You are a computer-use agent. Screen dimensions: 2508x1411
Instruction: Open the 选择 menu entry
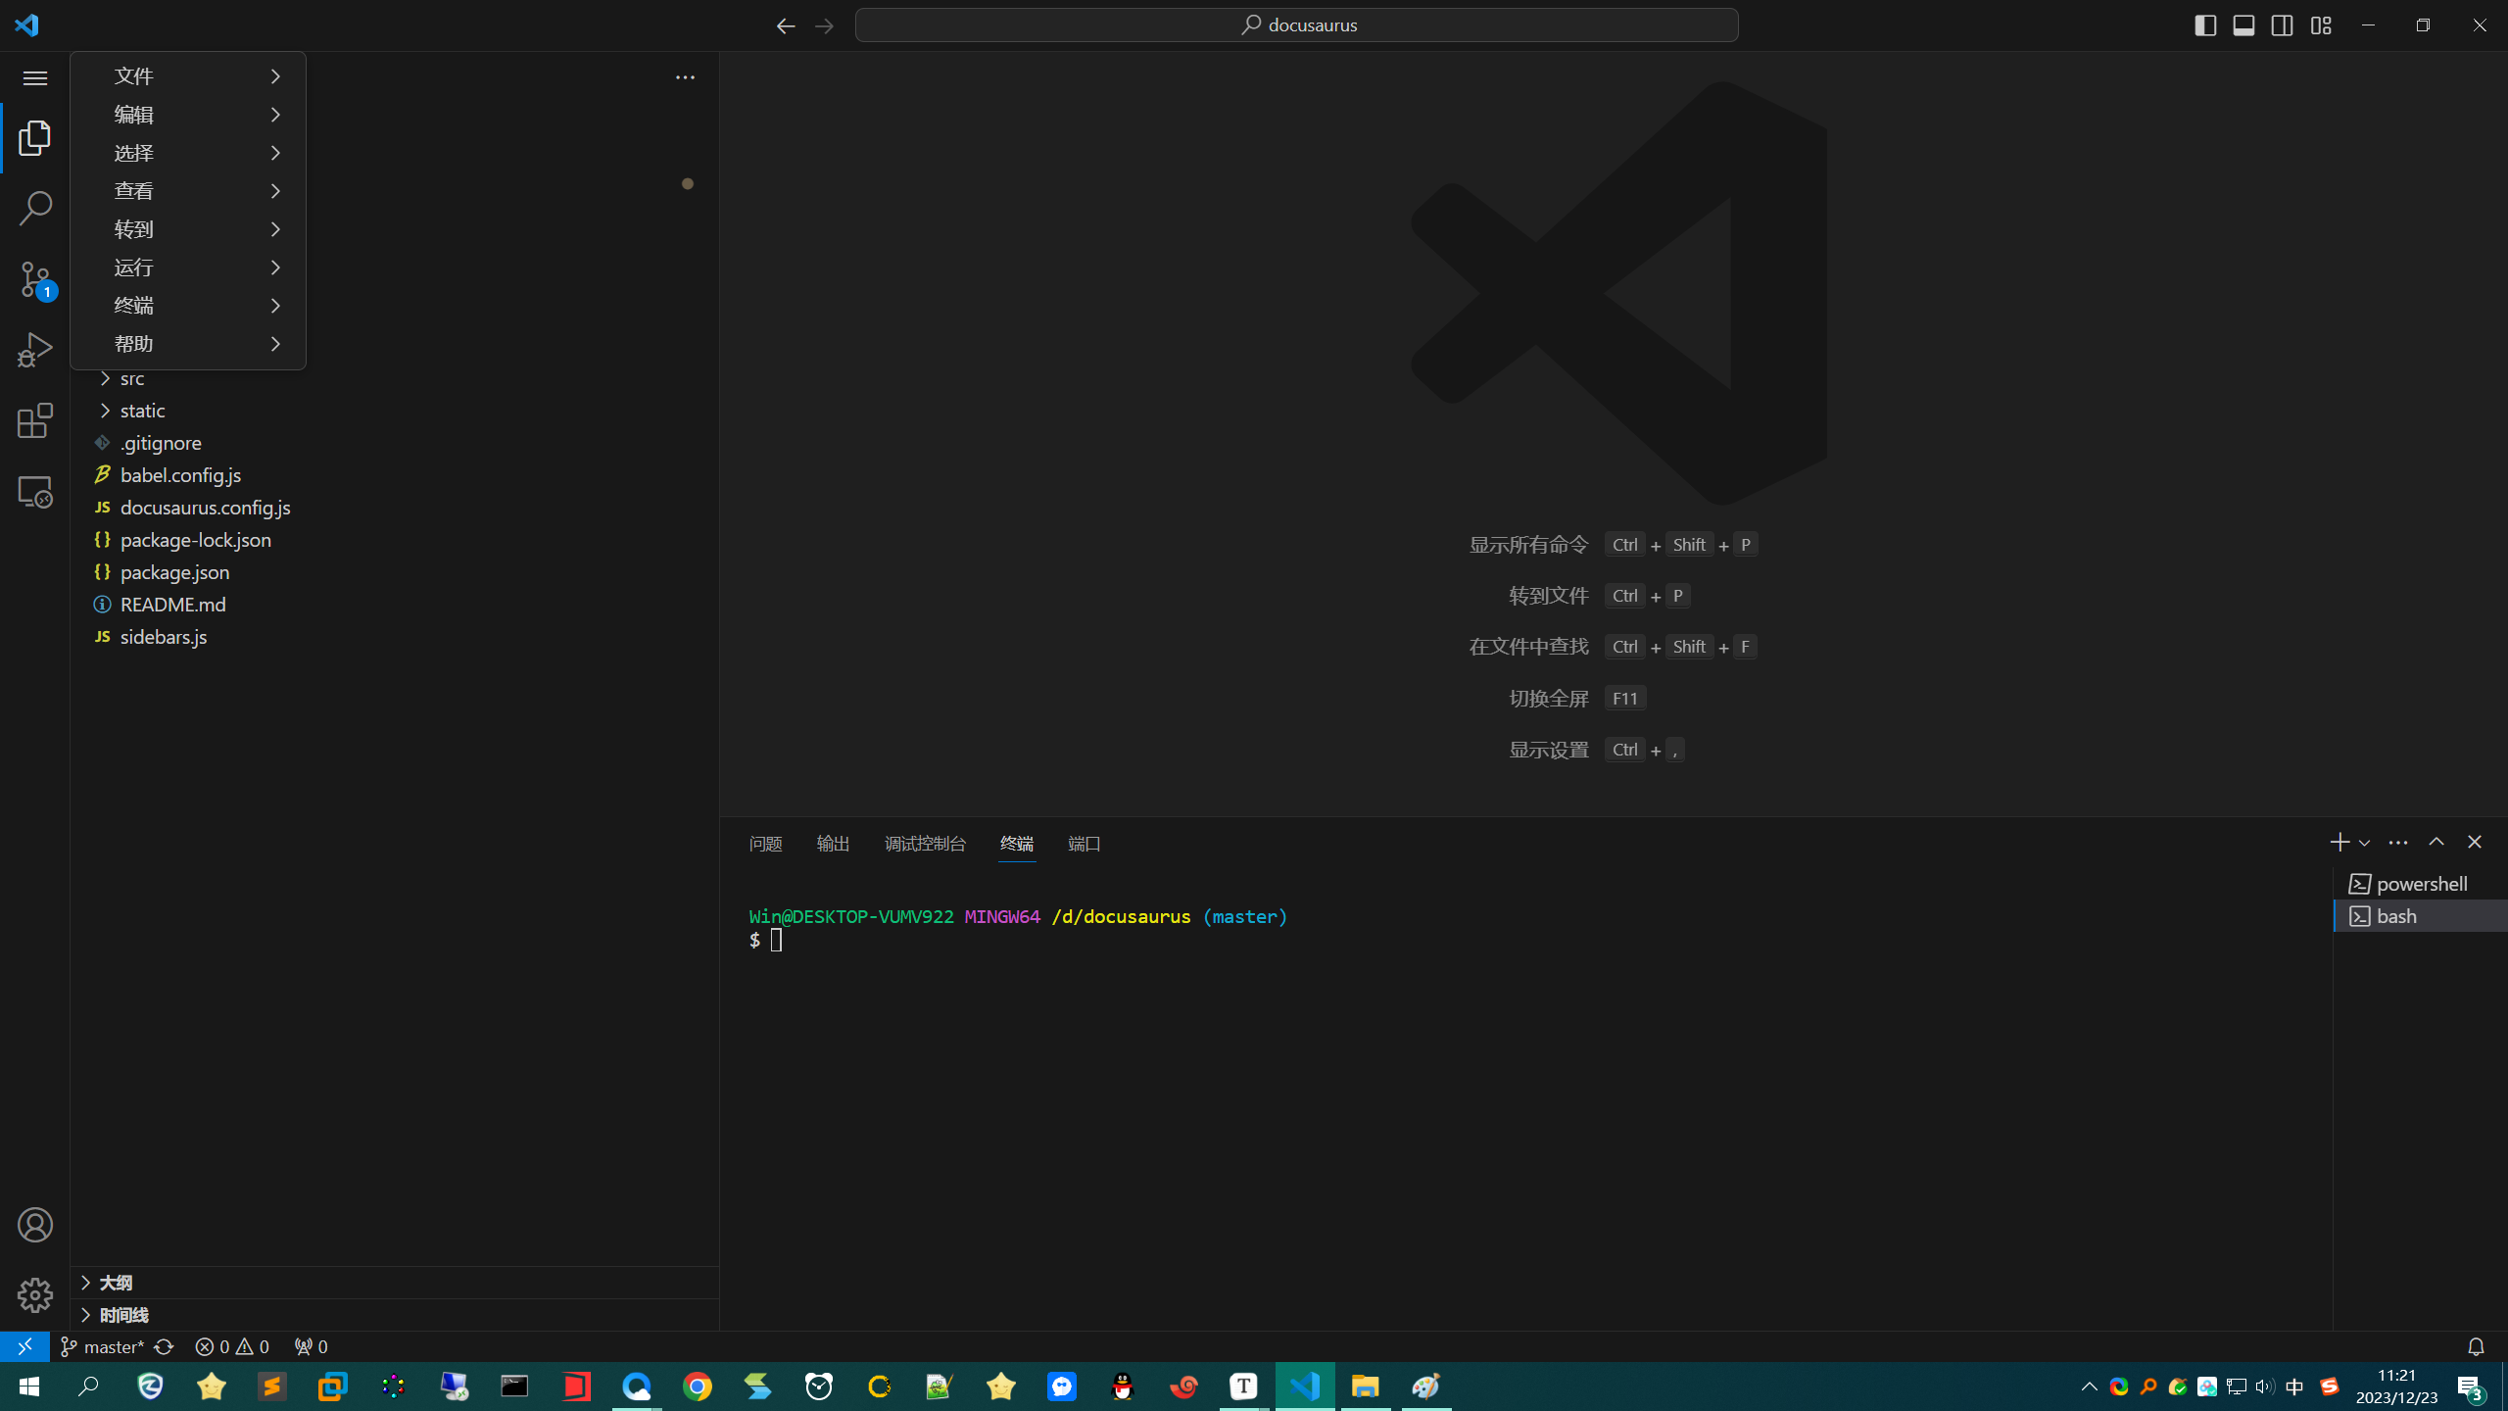coord(188,153)
